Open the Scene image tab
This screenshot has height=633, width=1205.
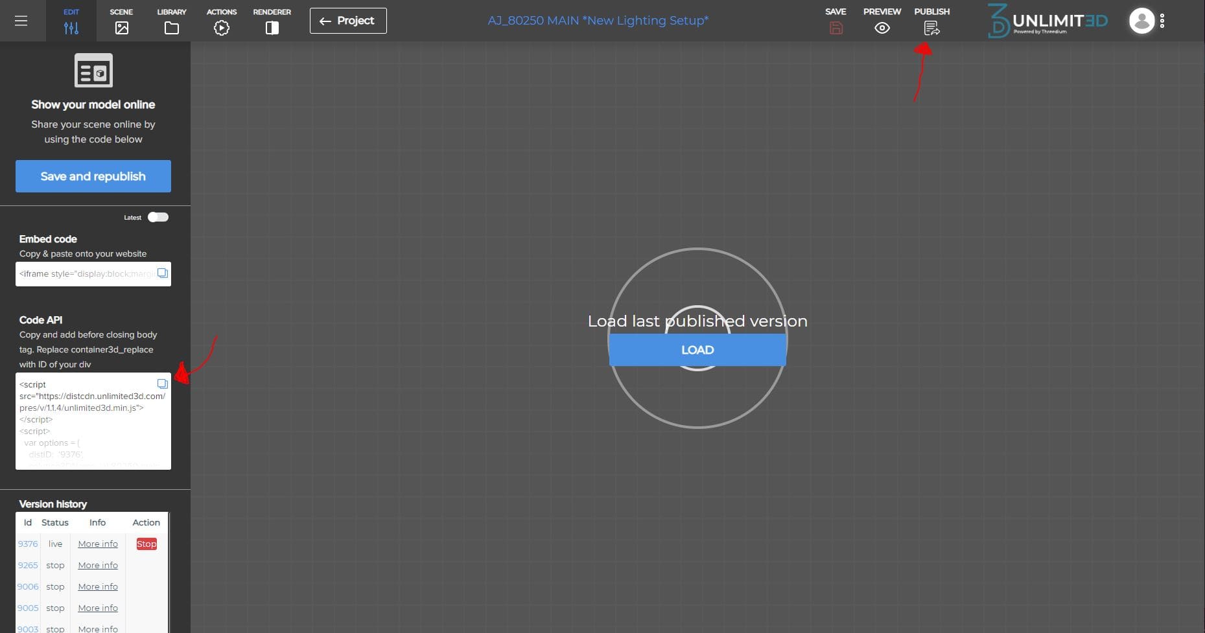coord(121,21)
